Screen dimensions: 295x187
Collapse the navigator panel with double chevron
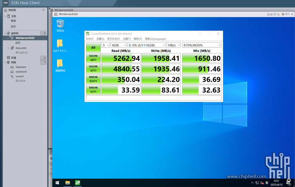pos(43,10)
